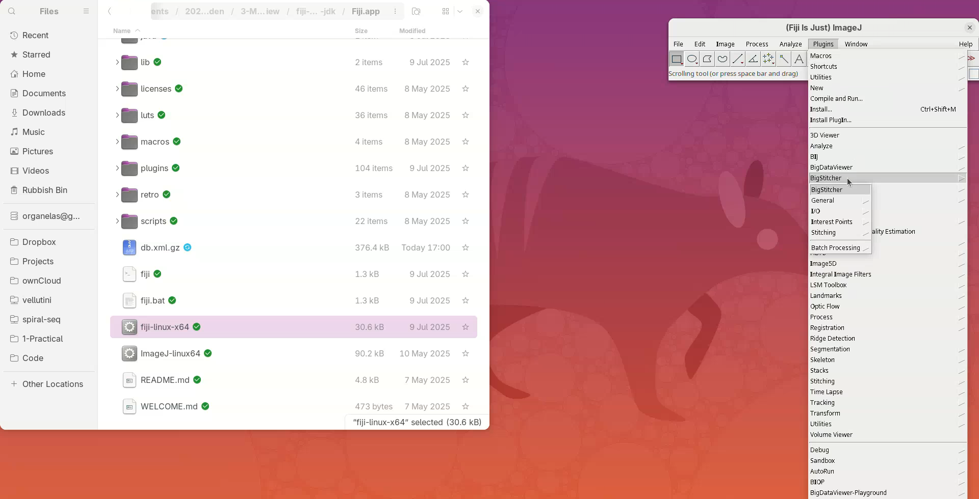This screenshot has height=499, width=979.
Task: Select the Multi-point tool
Action: tap(768, 59)
